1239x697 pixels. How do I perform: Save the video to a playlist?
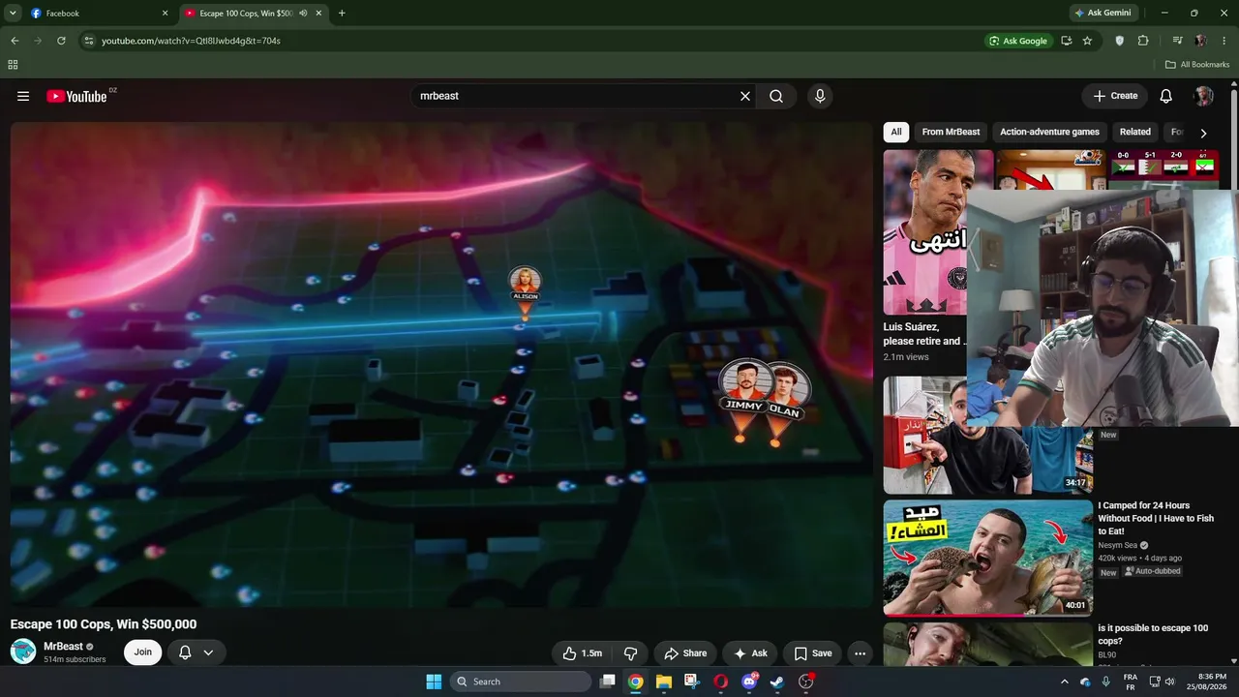pos(813,653)
